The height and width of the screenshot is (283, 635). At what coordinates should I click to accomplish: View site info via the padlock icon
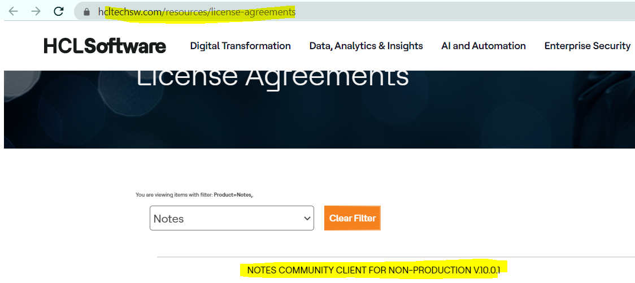(x=86, y=12)
